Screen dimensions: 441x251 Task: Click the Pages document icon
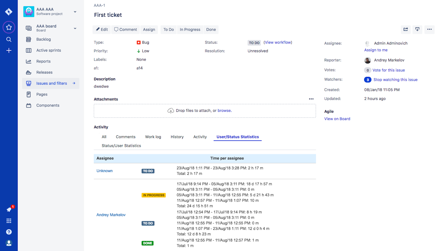tap(29, 95)
